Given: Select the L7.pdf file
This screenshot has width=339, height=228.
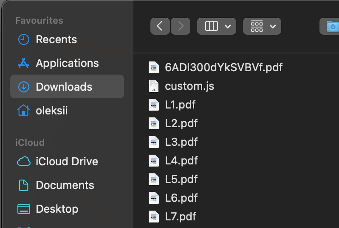Looking at the screenshot, I should point(181,217).
